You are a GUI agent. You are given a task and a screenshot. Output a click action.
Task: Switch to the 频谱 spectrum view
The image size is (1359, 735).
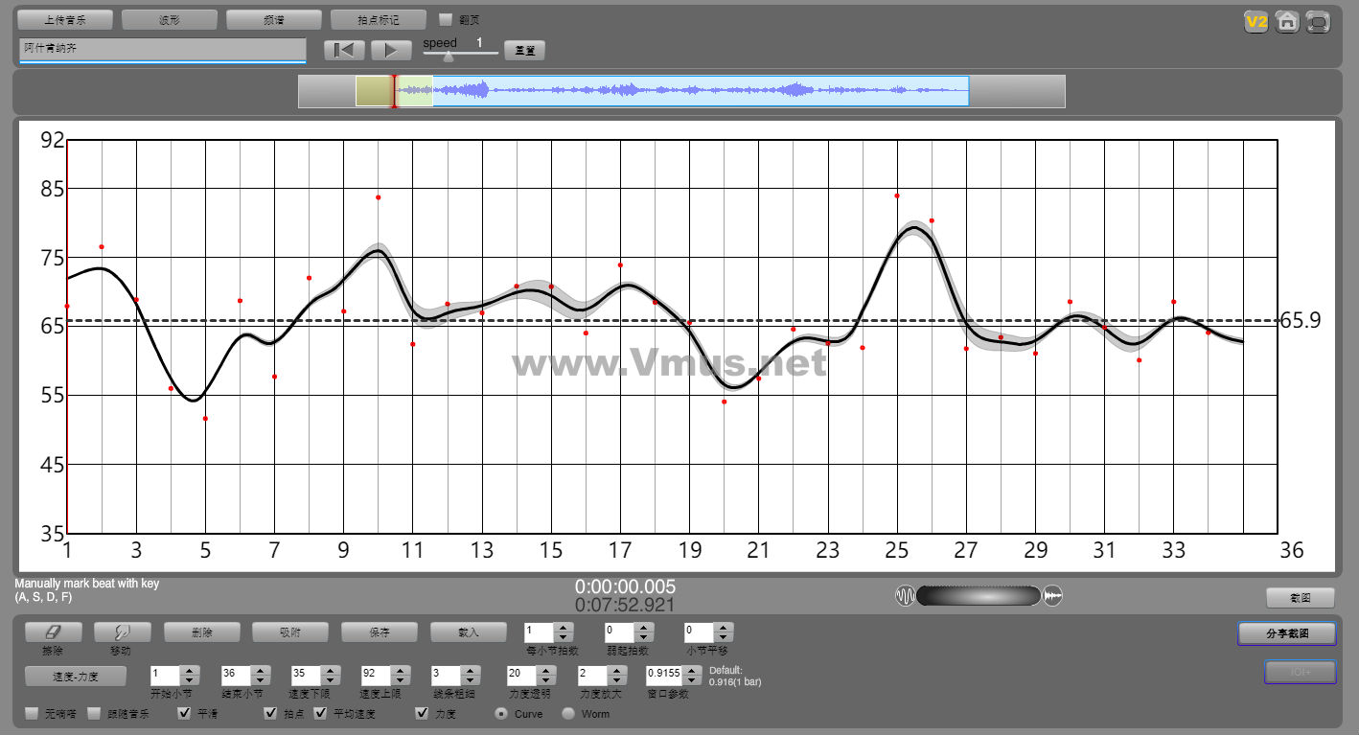pyautogui.click(x=273, y=19)
